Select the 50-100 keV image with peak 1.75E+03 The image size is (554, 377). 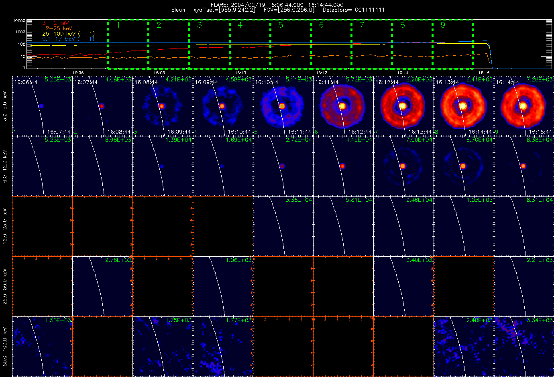163,347
